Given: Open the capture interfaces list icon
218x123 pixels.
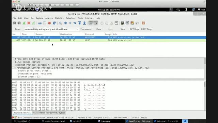Looking at the screenshot, I should pyautogui.click(x=14, y=23).
